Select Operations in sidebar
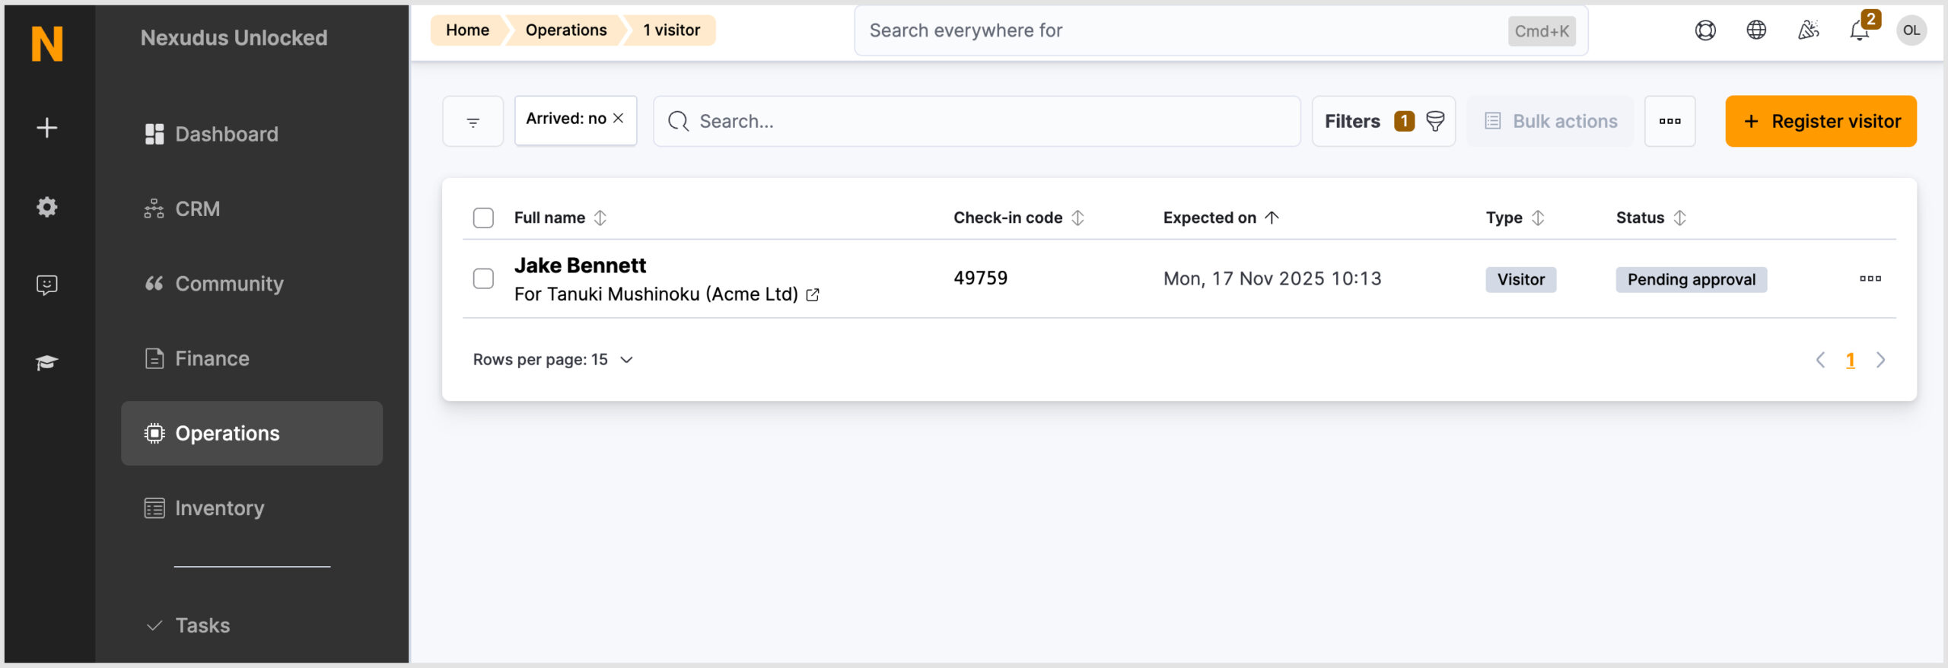 click(252, 433)
